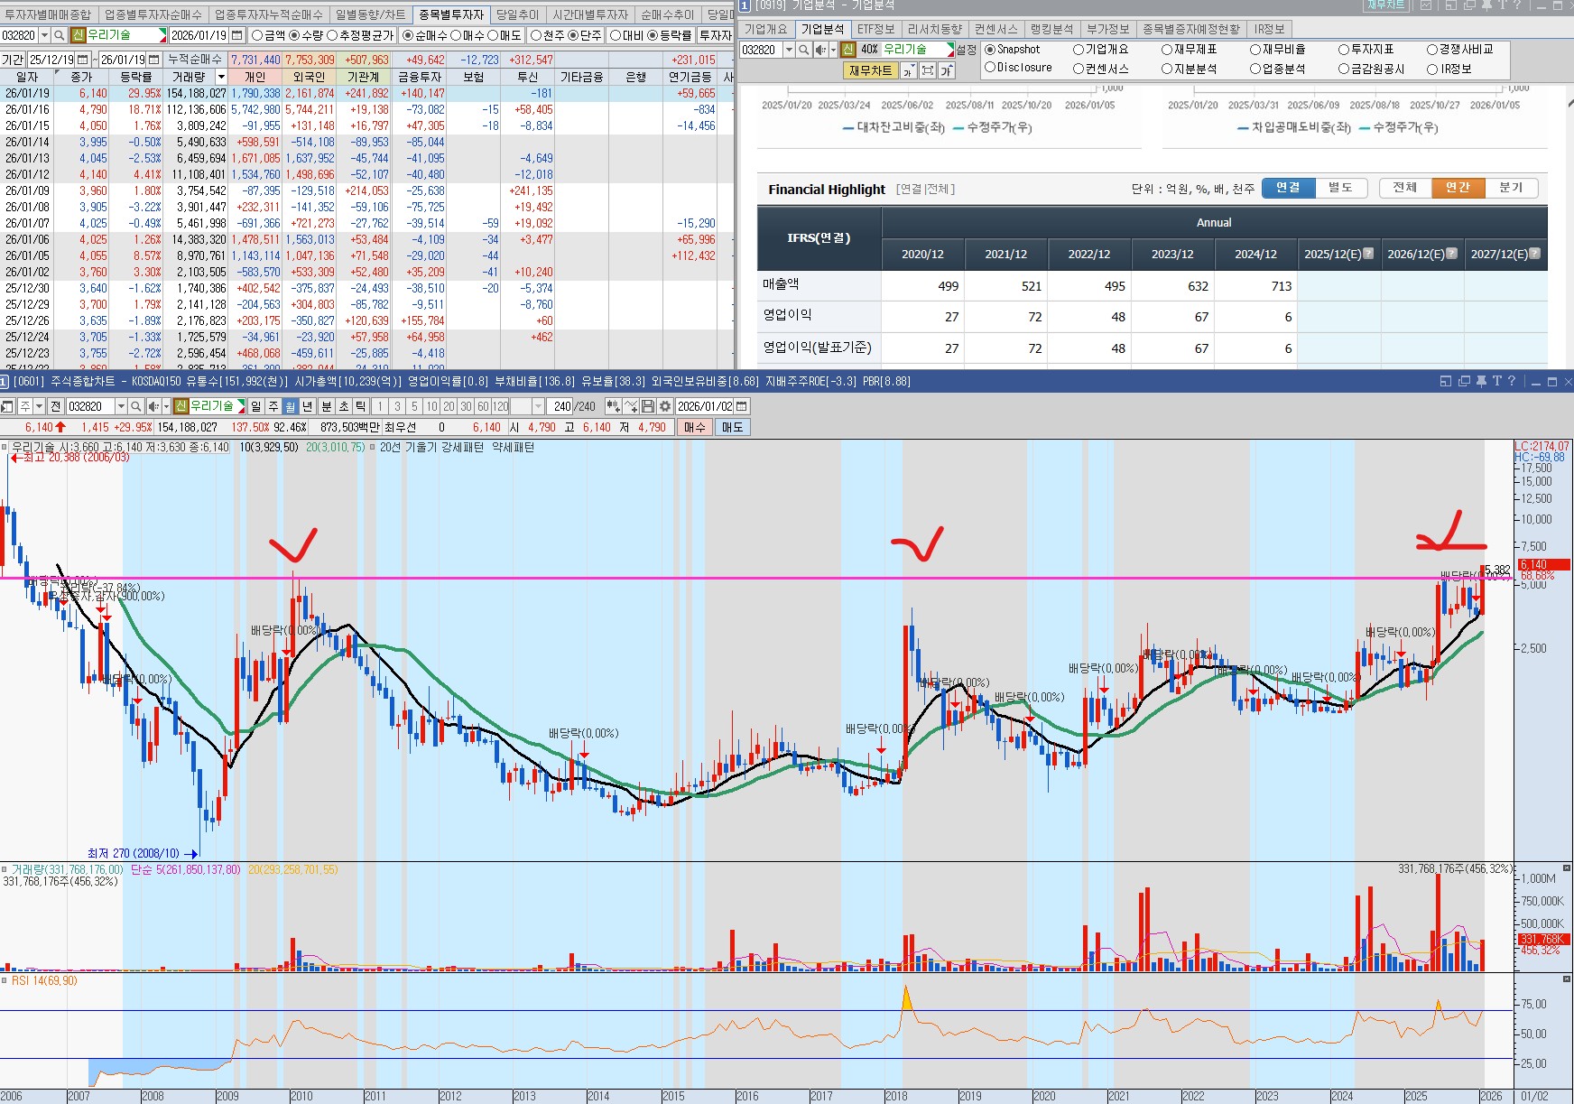Switch to 일별동향/차트 tab
This screenshot has width=1574, height=1104.
370,14
